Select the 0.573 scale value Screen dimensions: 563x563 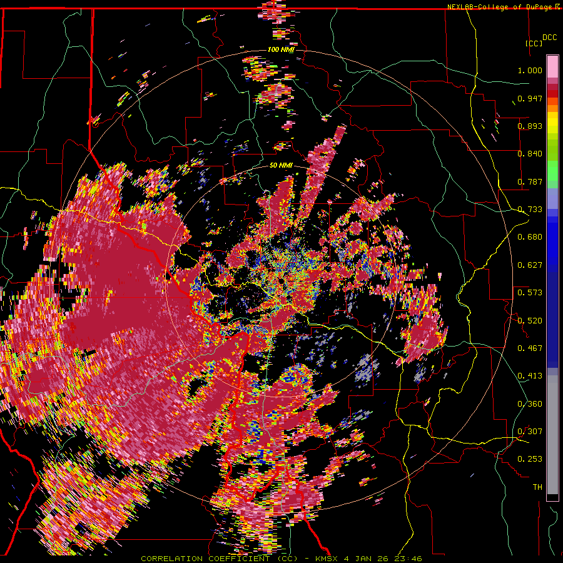[530, 293]
